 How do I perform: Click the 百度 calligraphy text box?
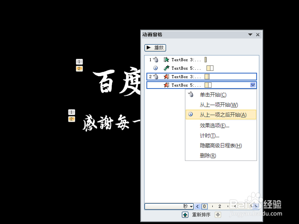tap(116, 81)
